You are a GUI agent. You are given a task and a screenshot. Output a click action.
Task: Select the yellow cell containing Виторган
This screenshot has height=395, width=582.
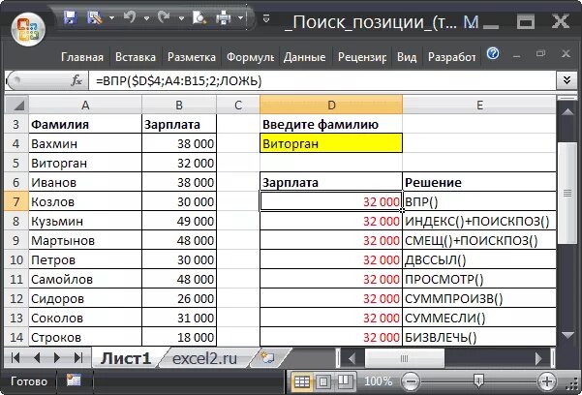[x=331, y=143]
